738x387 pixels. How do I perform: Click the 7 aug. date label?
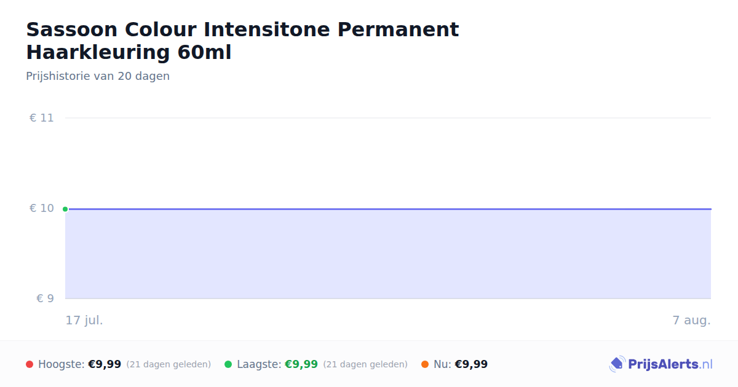pos(691,320)
